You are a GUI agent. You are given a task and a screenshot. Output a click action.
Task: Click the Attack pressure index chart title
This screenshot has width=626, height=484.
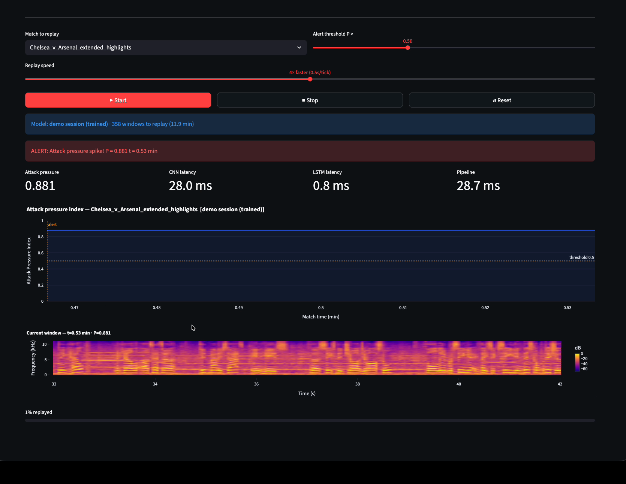(x=145, y=209)
